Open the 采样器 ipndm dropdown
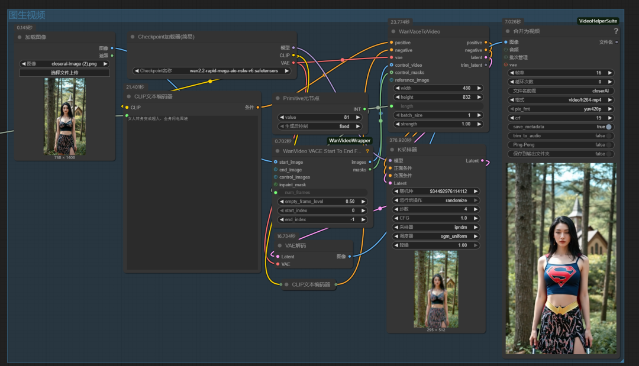Image resolution: width=639 pixels, height=366 pixels. [x=436, y=227]
